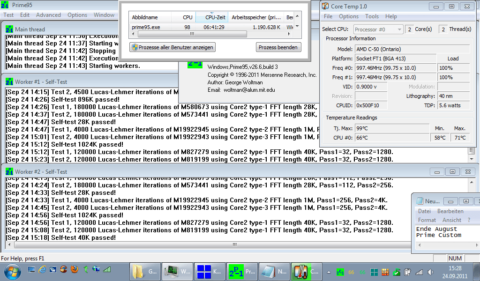Image resolution: width=480 pixels, height=281 pixels.
Task: Open the folder taskbar button labeled G...
Action: [x=145, y=272]
